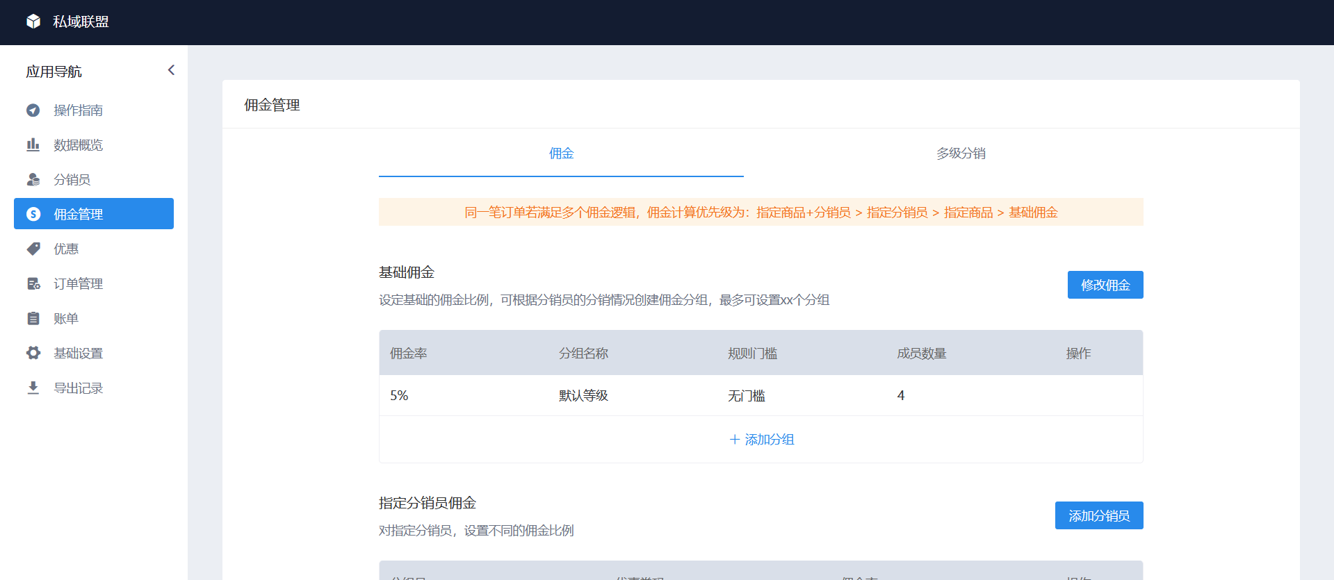Click the 无门槛 threshold cell

pyautogui.click(x=747, y=396)
